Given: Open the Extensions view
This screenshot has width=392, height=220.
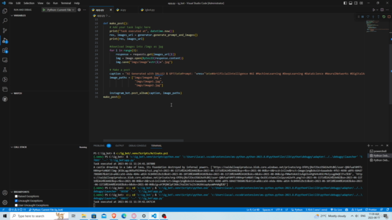Looking at the screenshot, I should pos(5,50).
